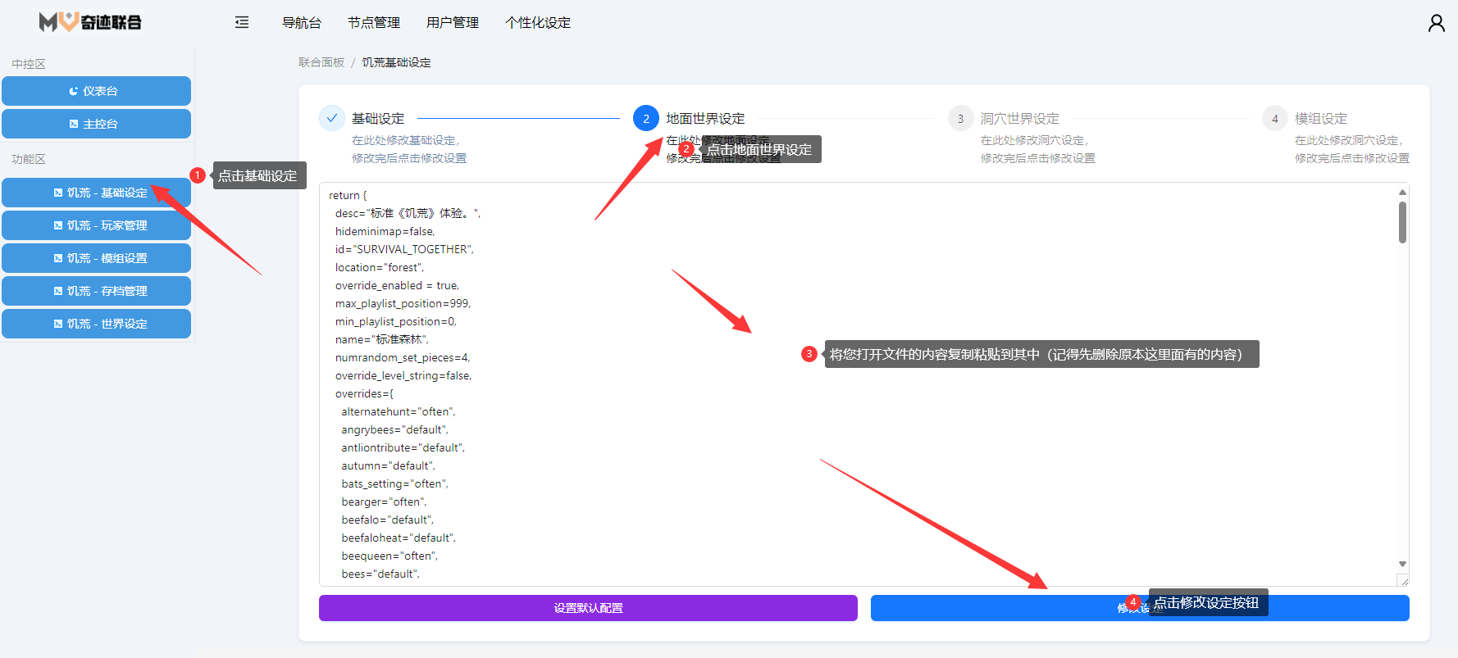
Task: Open 节点管理 menu
Action: (374, 23)
